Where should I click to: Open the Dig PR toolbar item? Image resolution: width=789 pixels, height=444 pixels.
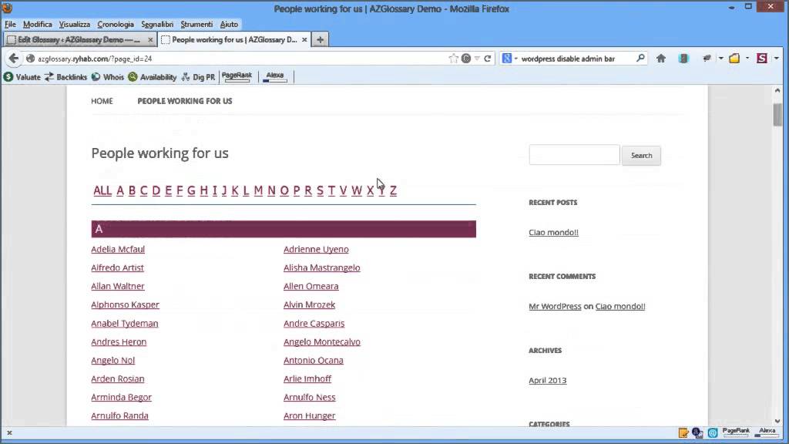pyautogui.click(x=198, y=77)
